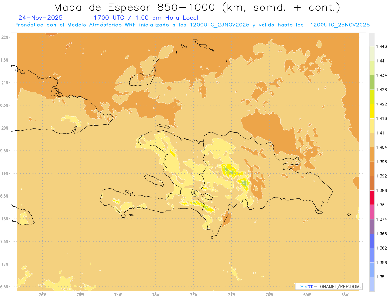Click the legend value 1.428
The width and height of the screenshot is (387, 299).
point(382,90)
